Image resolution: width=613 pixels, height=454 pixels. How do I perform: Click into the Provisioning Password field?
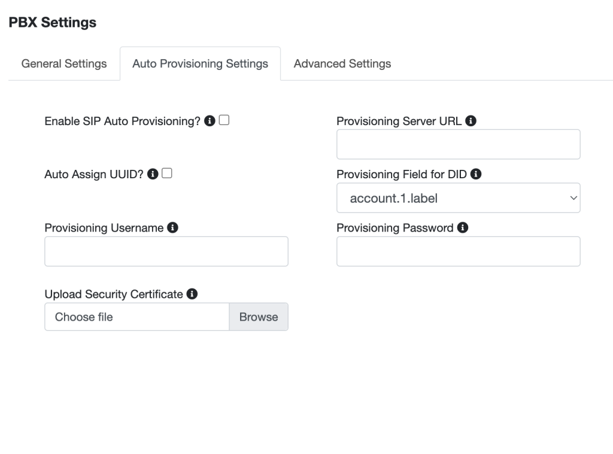click(x=458, y=251)
